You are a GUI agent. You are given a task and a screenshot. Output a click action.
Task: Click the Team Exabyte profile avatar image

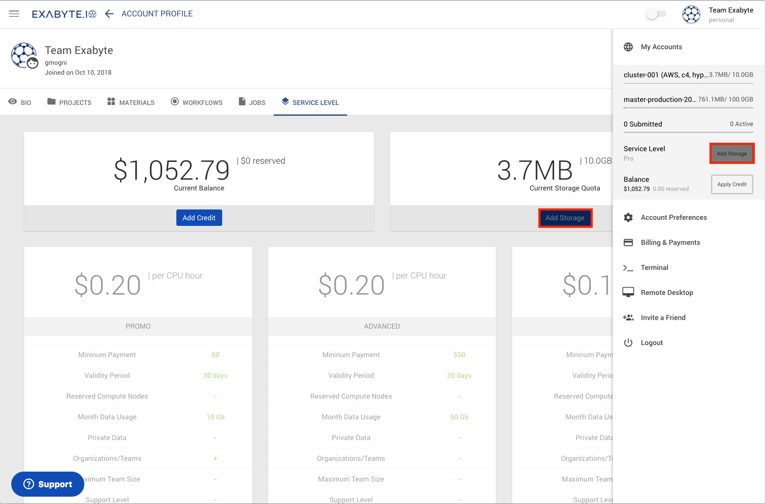click(x=24, y=55)
